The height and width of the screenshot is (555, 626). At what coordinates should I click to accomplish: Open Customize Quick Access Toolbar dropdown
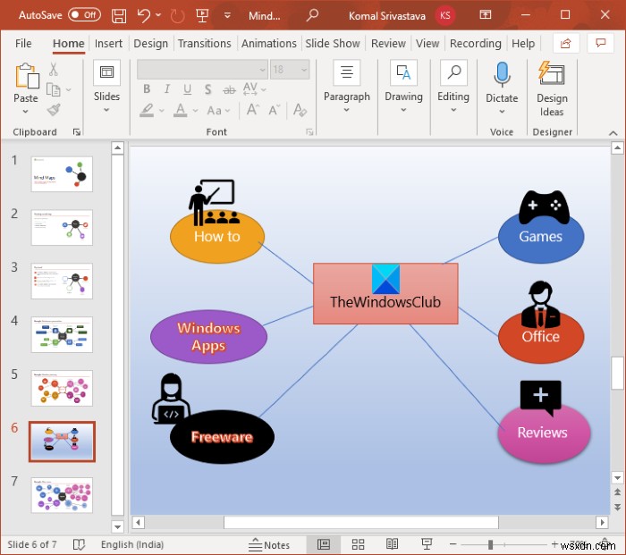coord(227,15)
